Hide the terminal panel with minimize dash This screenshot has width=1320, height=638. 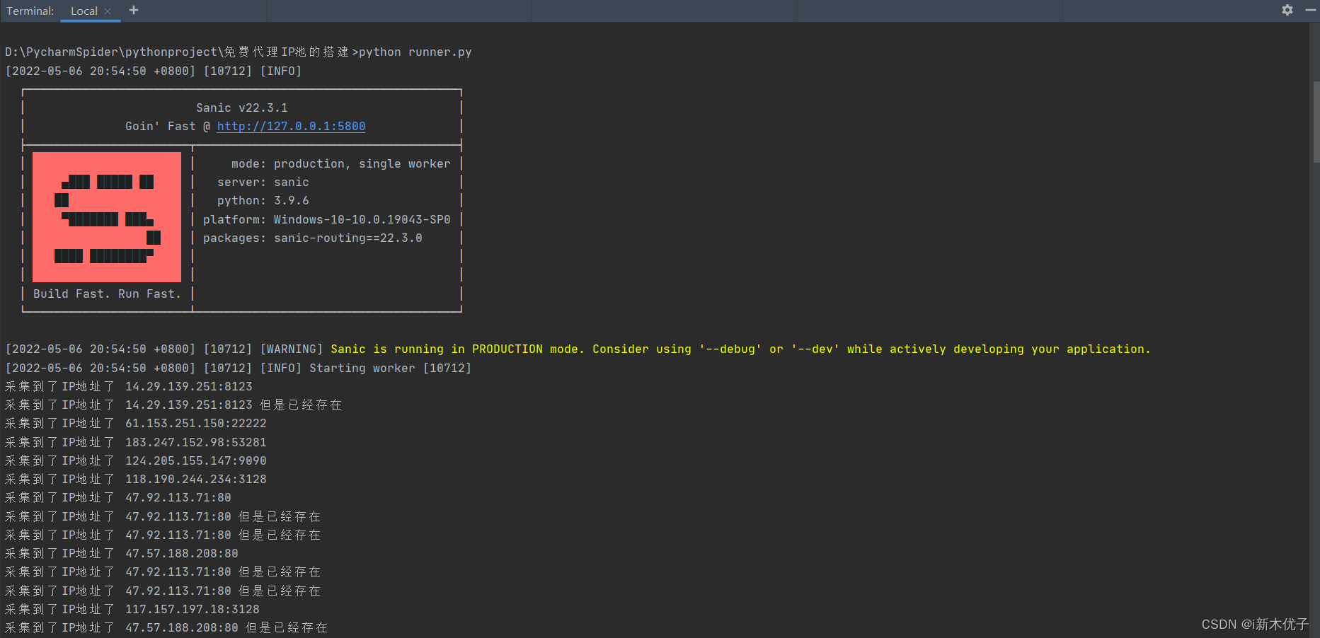[1310, 10]
